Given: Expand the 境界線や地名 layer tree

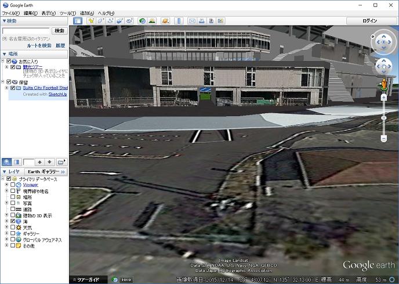Looking at the screenshot, I should pos(6,191).
